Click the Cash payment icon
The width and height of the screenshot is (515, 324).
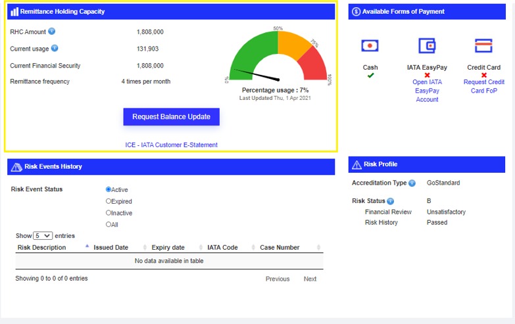tap(370, 46)
